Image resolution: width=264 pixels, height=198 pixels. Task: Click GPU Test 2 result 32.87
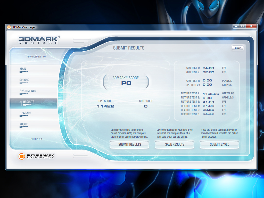coord(208,72)
